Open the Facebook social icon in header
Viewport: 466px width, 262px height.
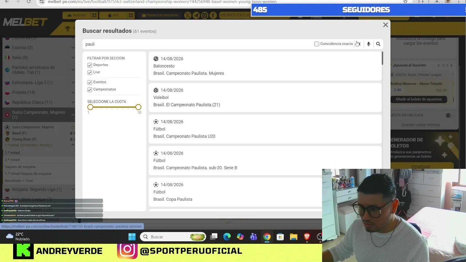(213, 15)
